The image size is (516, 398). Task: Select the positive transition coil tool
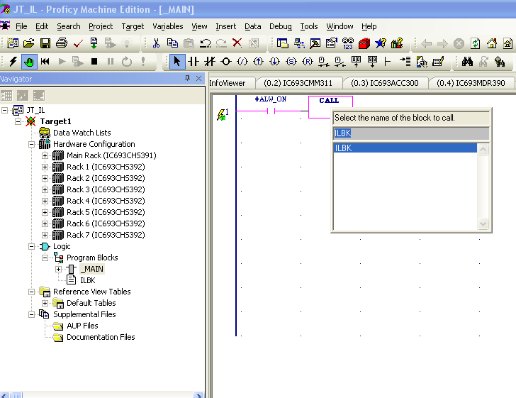tap(258, 62)
